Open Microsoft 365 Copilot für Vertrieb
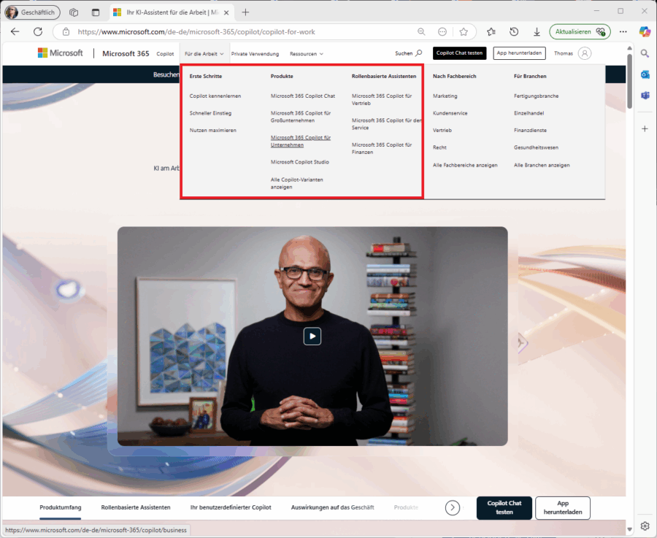Viewport: 657px width, 538px height. click(x=382, y=100)
